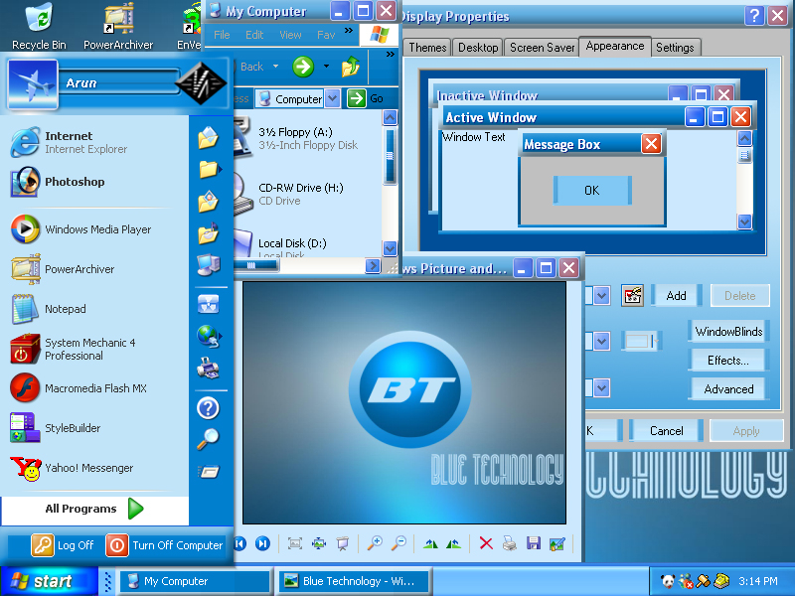The width and height of the screenshot is (795, 596).
Task: Zoom out with the minus magnifier icon
Action: (399, 543)
